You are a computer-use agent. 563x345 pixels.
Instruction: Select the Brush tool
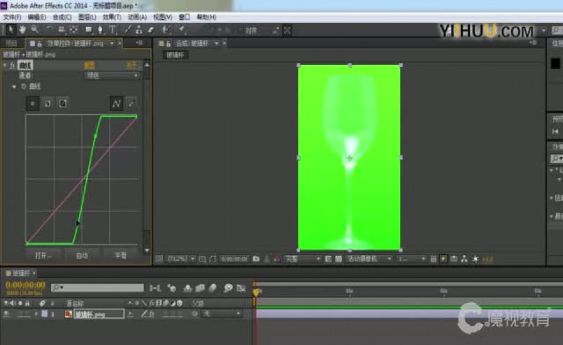point(128,29)
